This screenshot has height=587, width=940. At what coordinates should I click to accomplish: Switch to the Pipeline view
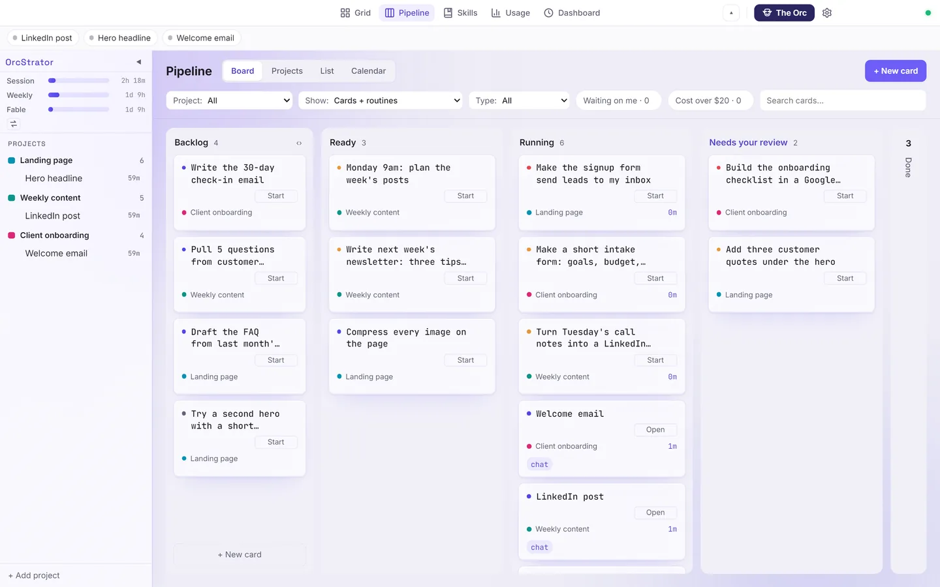(x=407, y=12)
